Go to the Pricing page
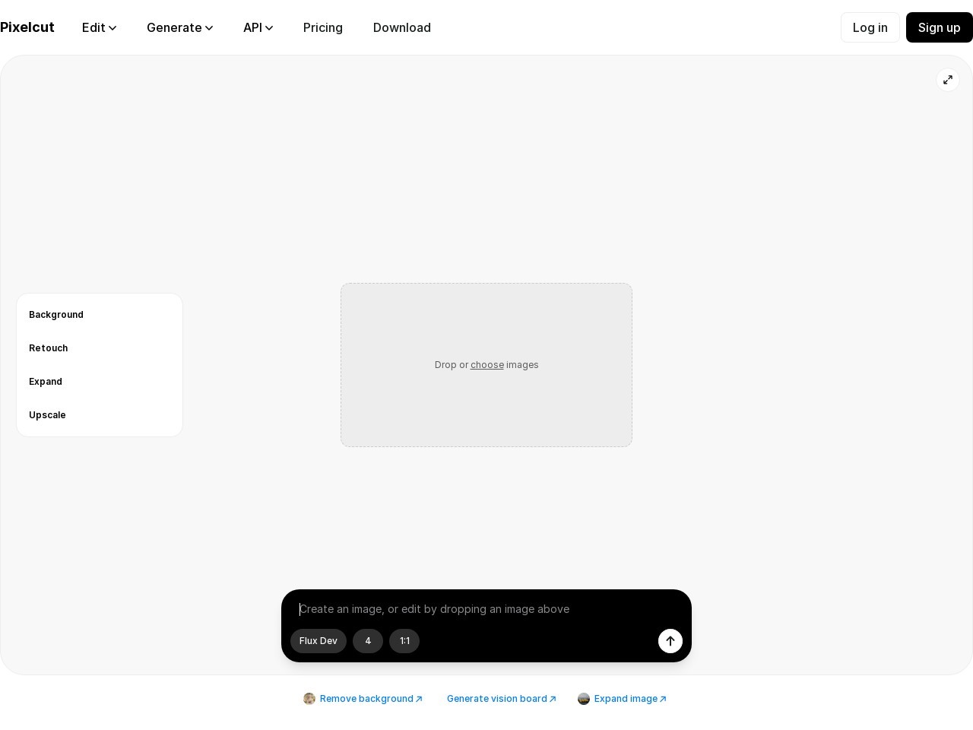Viewport: 973px width, 730px height. [x=322, y=27]
